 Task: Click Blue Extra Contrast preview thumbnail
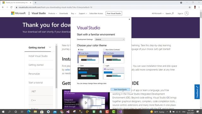(x=114, y=57)
